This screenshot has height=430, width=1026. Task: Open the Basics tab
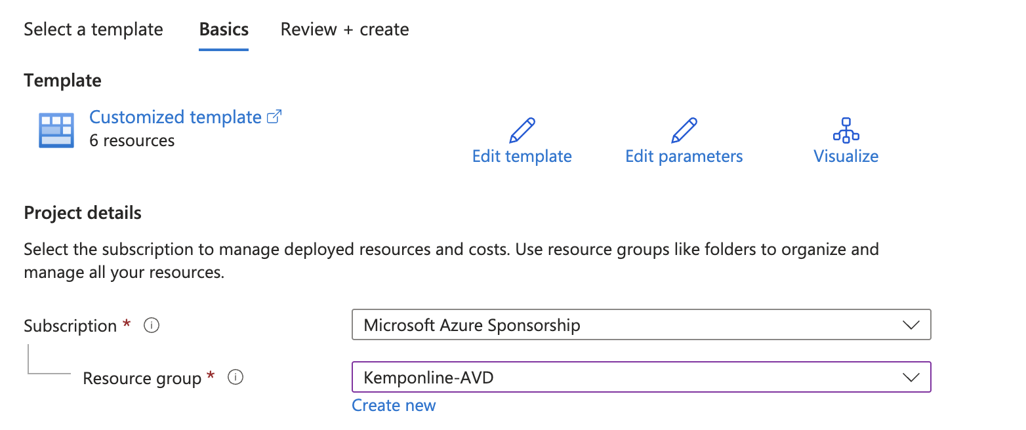pyautogui.click(x=223, y=29)
